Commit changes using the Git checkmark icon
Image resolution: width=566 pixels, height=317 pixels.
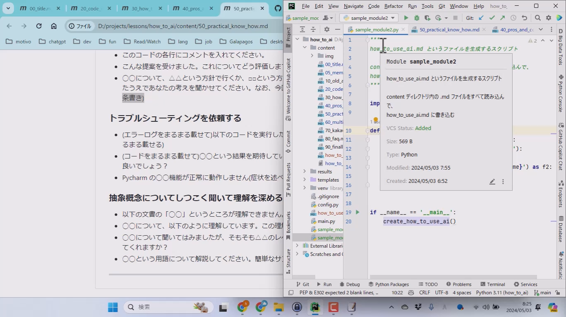pos(492,18)
